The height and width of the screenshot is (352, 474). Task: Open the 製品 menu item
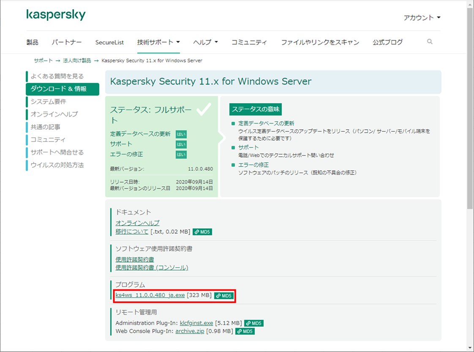coord(33,42)
